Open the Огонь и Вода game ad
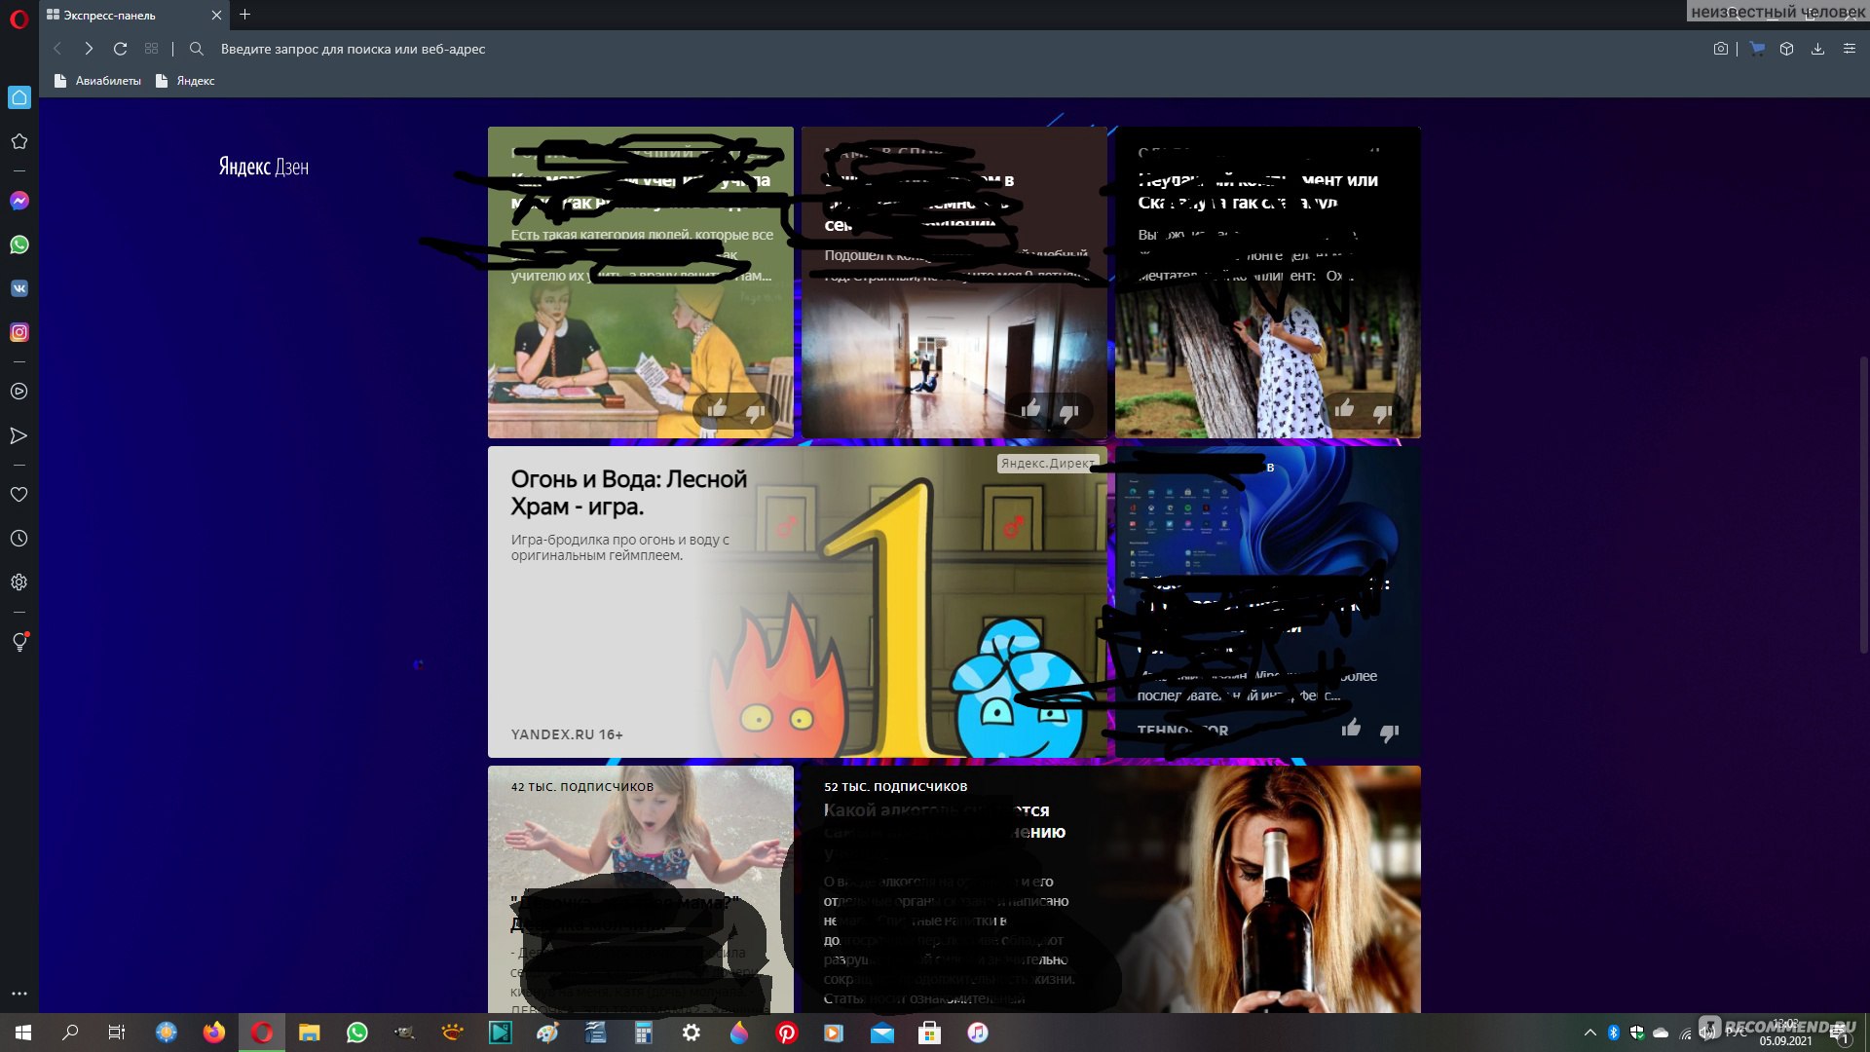The height and width of the screenshot is (1052, 1870). click(798, 602)
